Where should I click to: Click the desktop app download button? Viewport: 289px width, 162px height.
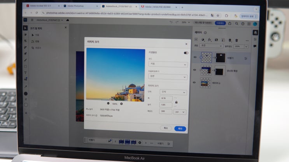click(203, 23)
